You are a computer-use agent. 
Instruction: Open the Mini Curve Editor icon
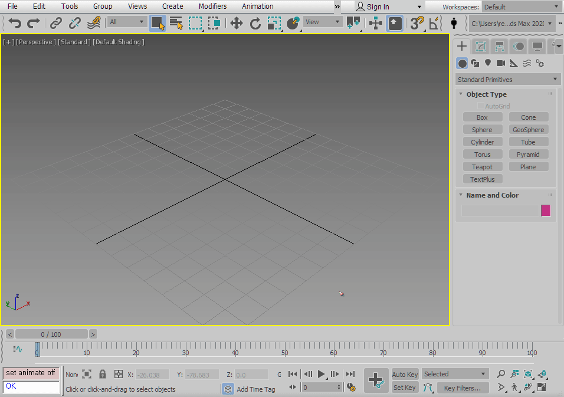point(18,349)
